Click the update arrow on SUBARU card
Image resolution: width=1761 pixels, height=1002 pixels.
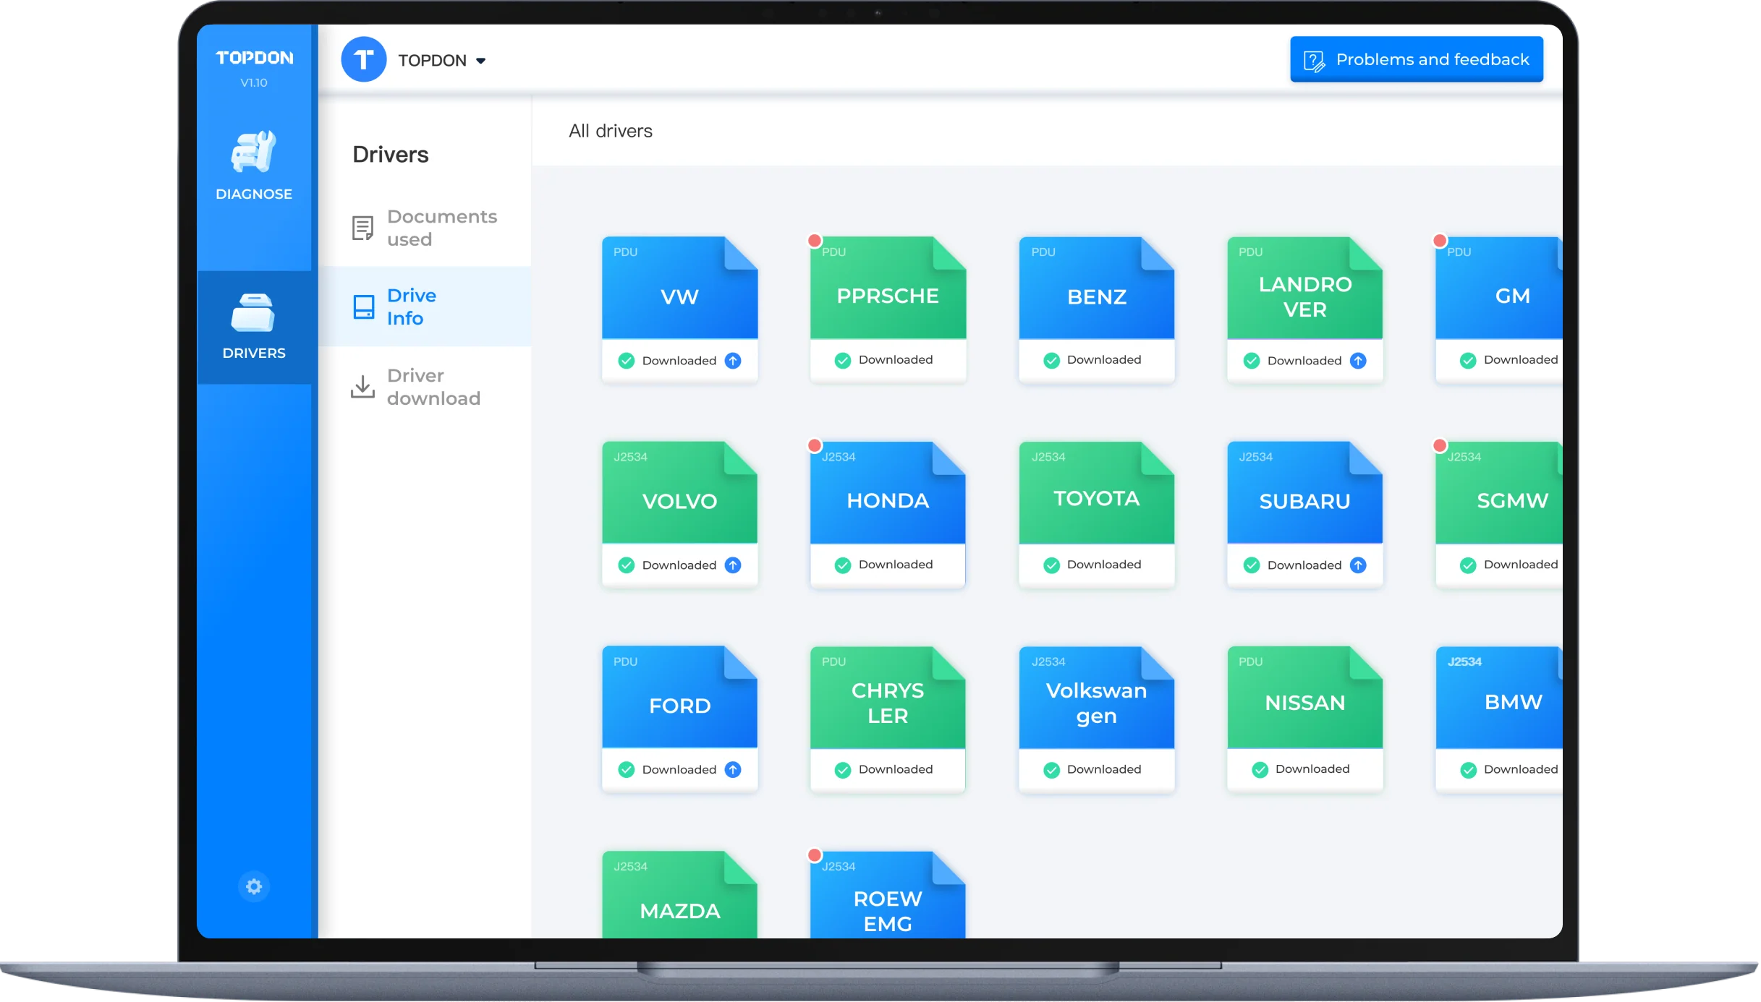coord(1358,565)
